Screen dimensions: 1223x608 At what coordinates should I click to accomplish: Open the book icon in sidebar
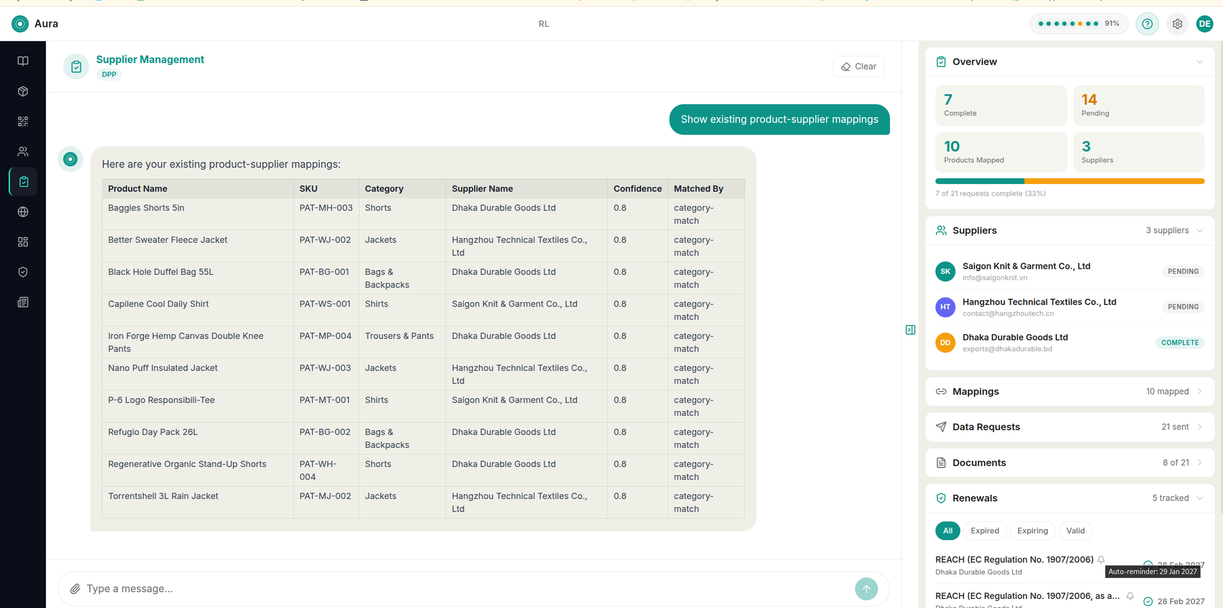click(23, 61)
